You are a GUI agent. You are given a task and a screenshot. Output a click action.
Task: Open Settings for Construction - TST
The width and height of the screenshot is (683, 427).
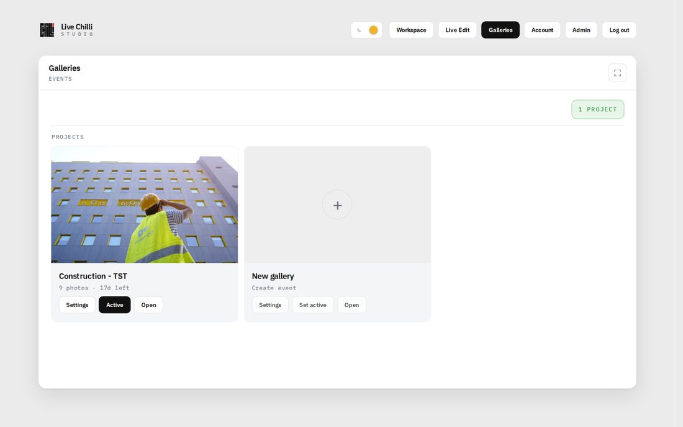77,305
